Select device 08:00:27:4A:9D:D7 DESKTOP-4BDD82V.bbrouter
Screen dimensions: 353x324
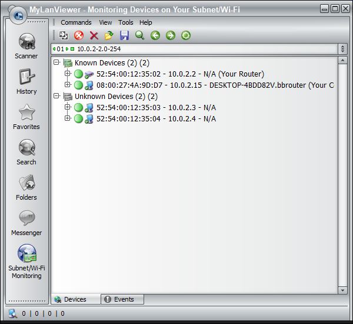pyautogui.click(x=215, y=85)
